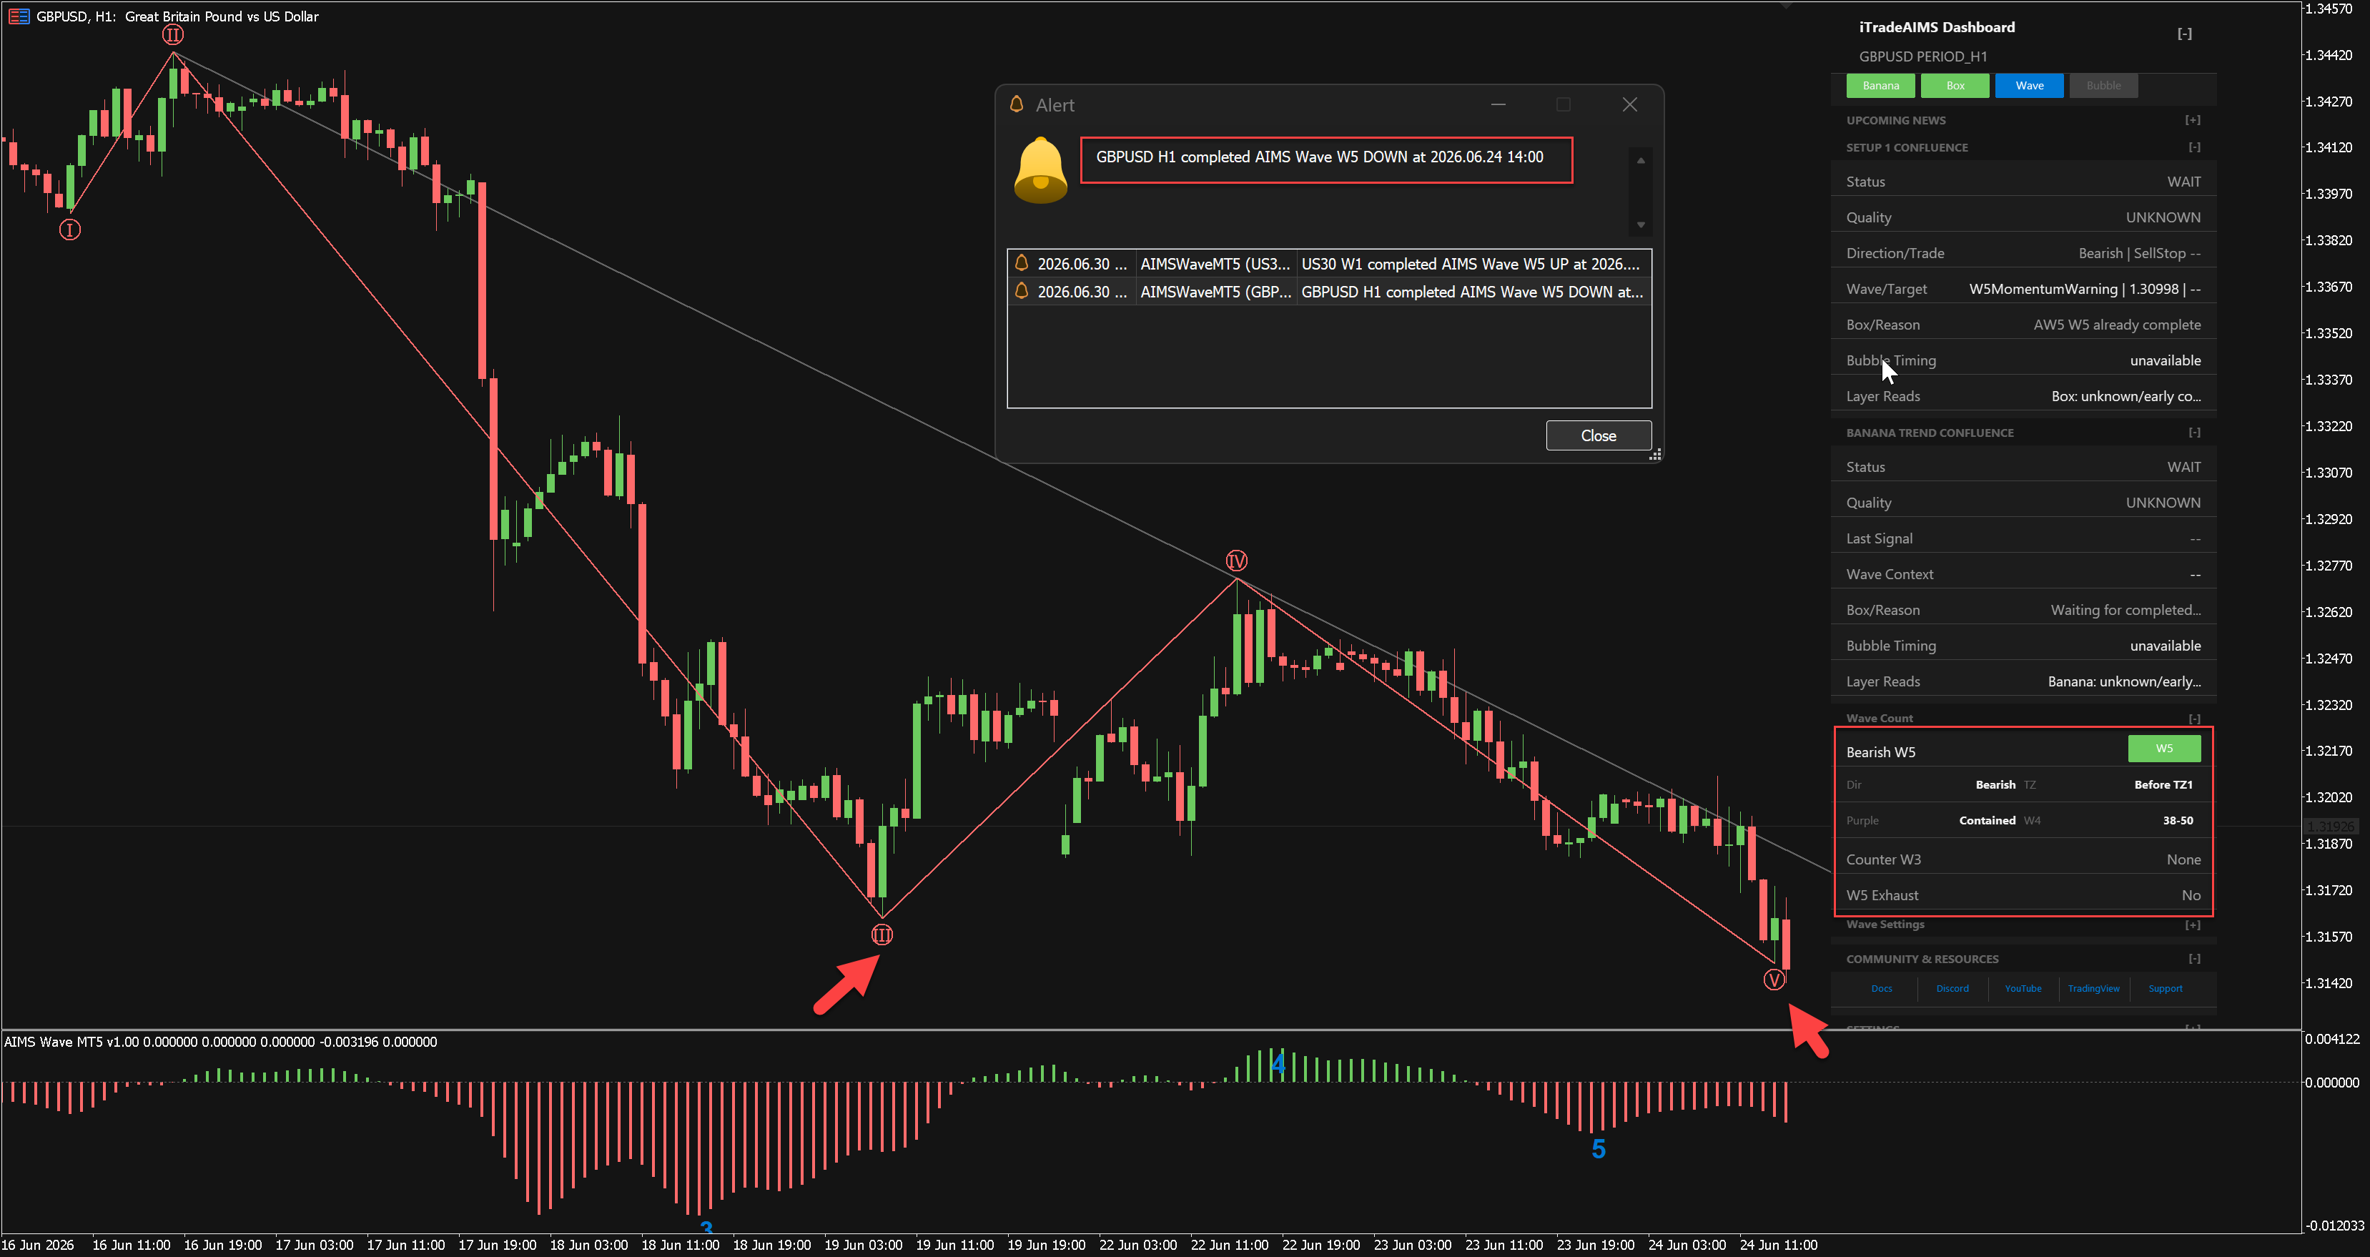Click the Waiting for completed... reason row

2023,610
